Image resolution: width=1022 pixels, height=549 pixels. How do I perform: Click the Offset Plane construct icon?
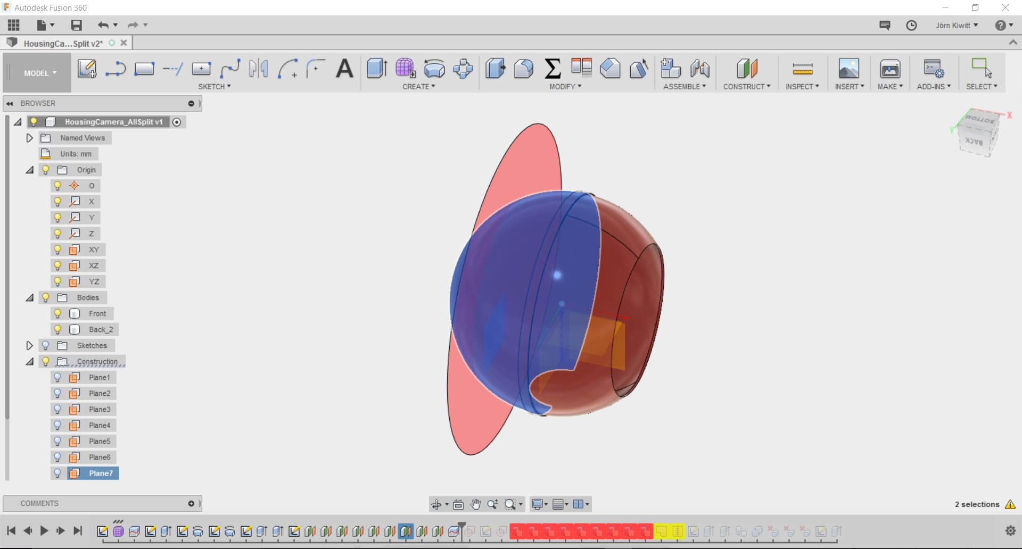[747, 69]
